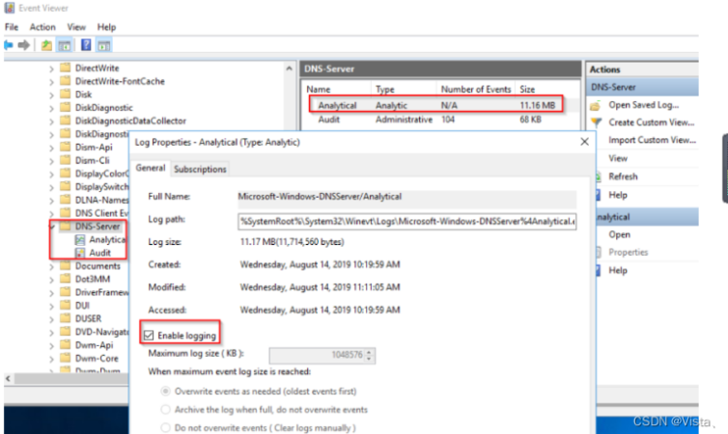Open the File menu

coord(12,27)
